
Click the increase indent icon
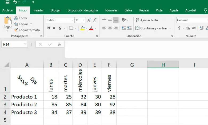coord(129,28)
